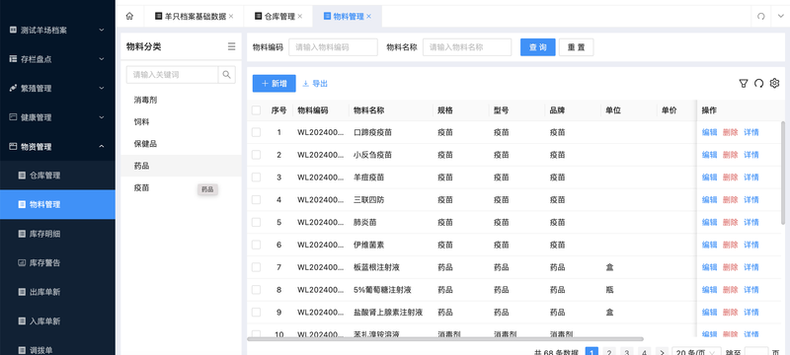The width and height of the screenshot is (790, 355).
Task: Open the tab bar dropdown arrow
Action: tap(781, 17)
